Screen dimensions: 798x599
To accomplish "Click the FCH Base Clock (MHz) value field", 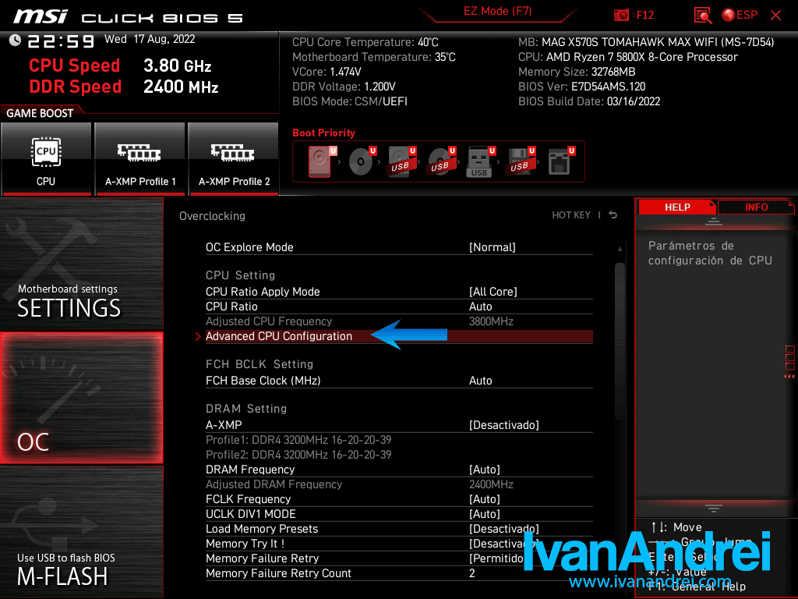I will [x=481, y=381].
